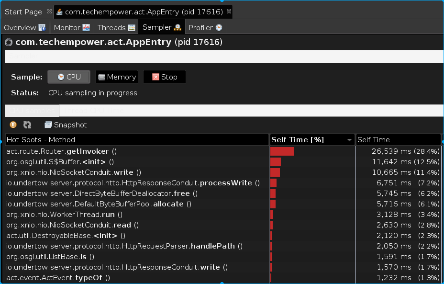This screenshot has width=444, height=284.
Task: Switch to the Start Page tab
Action: [x=23, y=11]
